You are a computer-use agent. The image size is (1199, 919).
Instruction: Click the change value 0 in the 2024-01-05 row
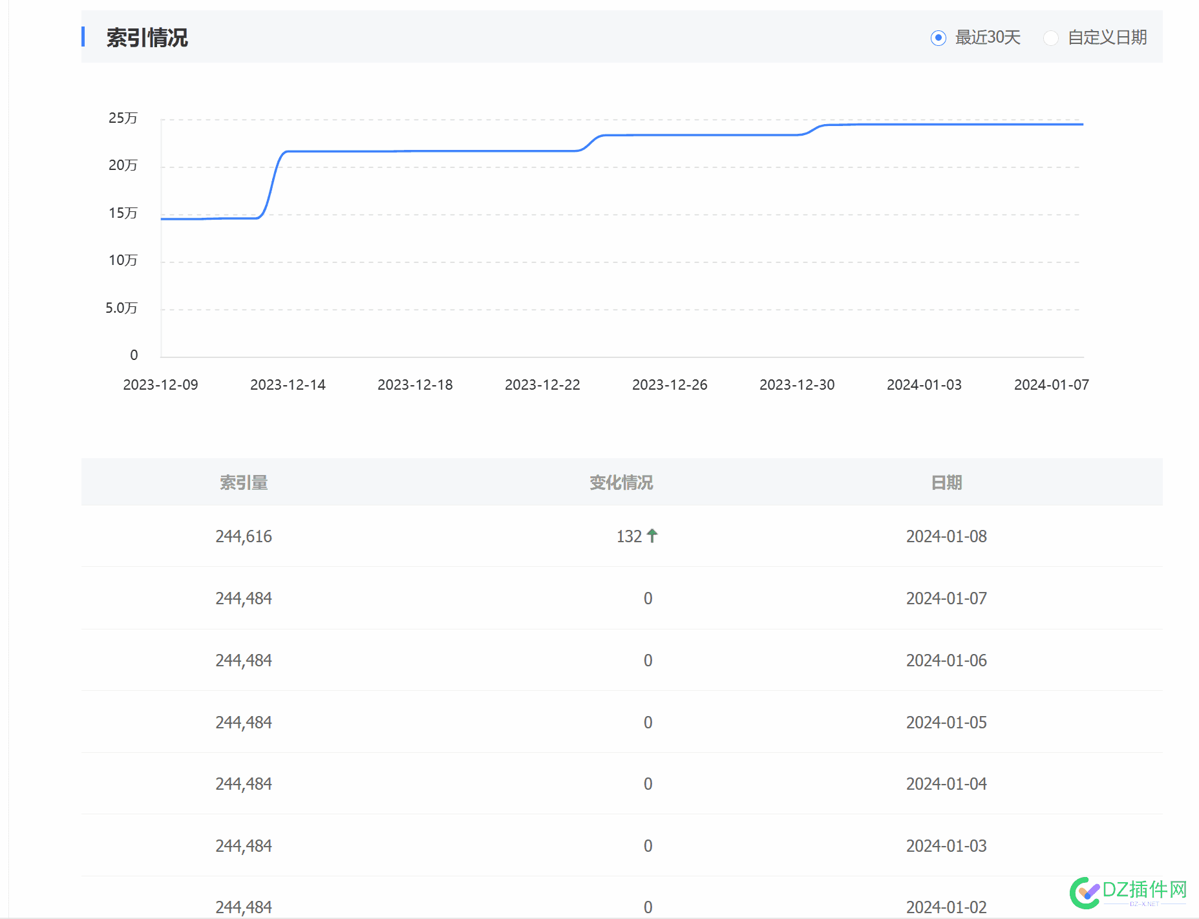point(648,723)
